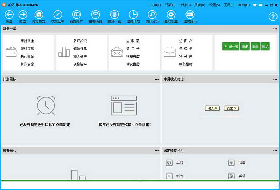This screenshot has height=190, width=280.
Task: Expand the 财务一览 panel options menu
Action: (x=275, y=29)
